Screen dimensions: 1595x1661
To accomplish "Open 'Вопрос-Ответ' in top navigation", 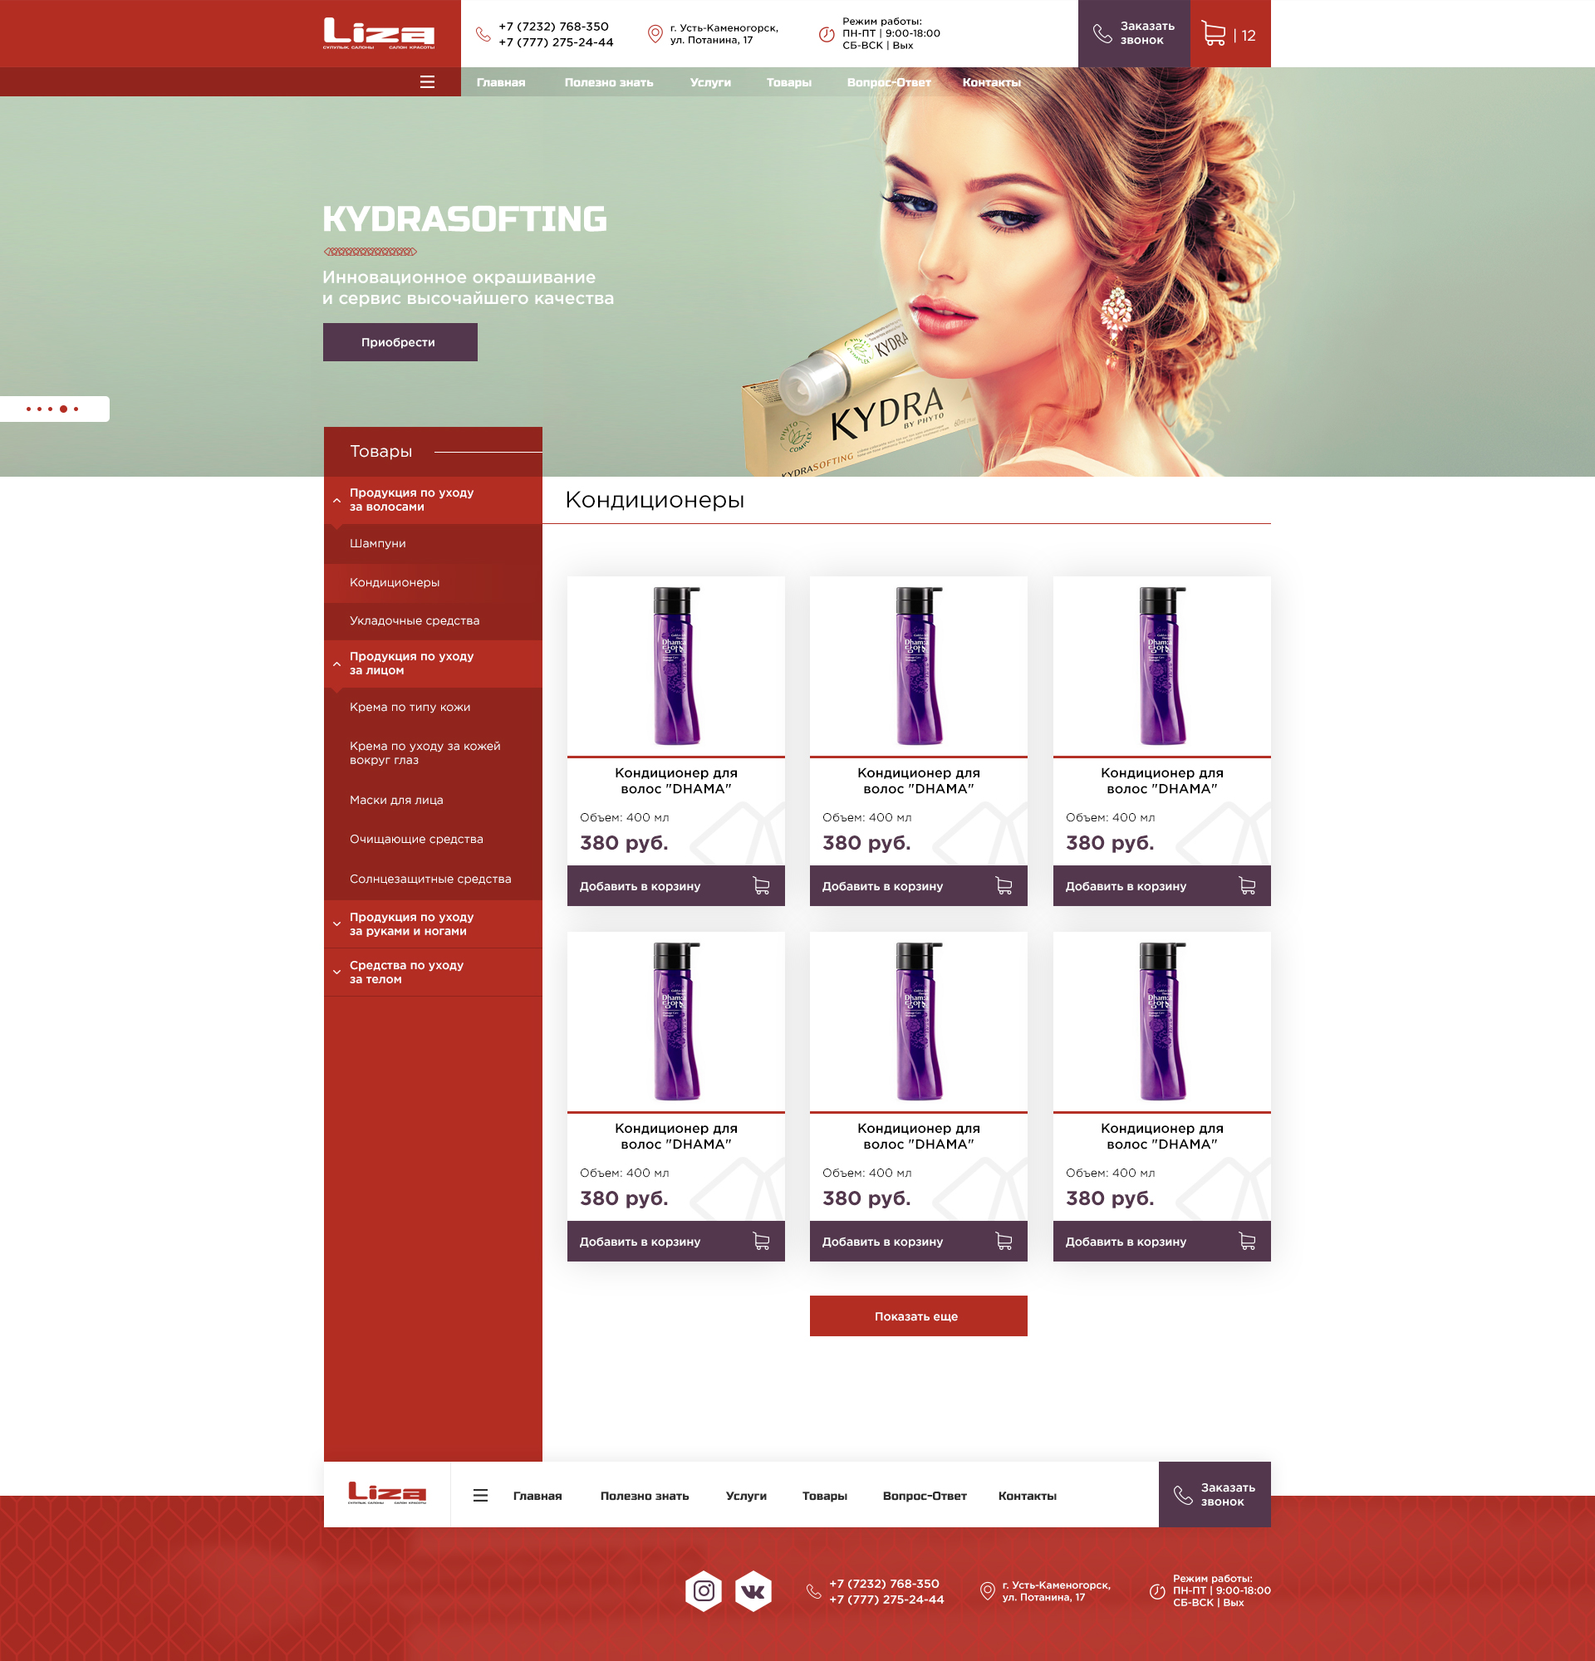I will pos(888,82).
